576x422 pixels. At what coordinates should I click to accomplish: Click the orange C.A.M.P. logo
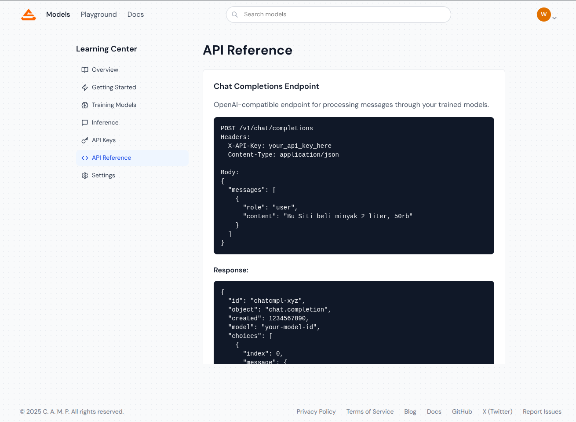point(29,15)
